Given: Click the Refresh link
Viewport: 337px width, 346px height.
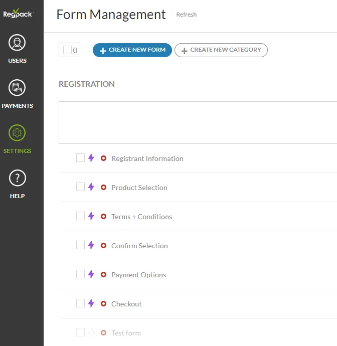Looking at the screenshot, I should click(x=186, y=15).
